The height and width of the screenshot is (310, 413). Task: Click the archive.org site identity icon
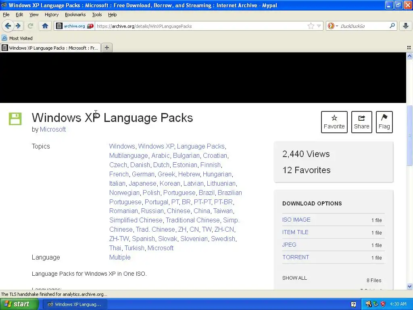pyautogui.click(x=59, y=26)
